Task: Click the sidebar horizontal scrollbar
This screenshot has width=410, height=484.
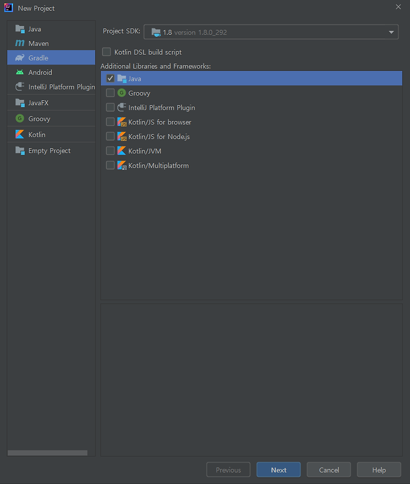Action: pos(47,452)
